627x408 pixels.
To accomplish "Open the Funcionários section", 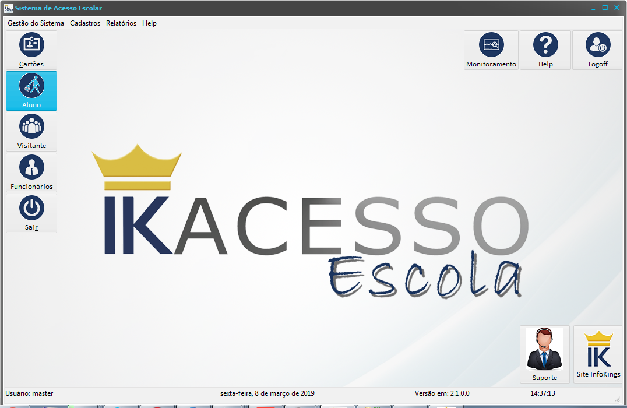I will 31,172.
